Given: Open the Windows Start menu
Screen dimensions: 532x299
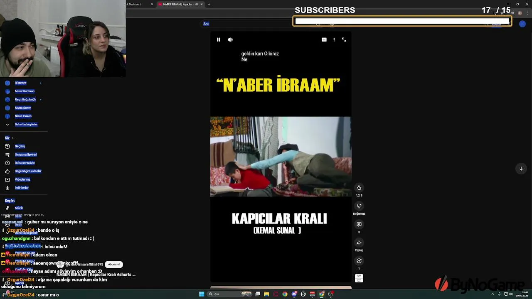Looking at the screenshot, I should click(x=202, y=294).
